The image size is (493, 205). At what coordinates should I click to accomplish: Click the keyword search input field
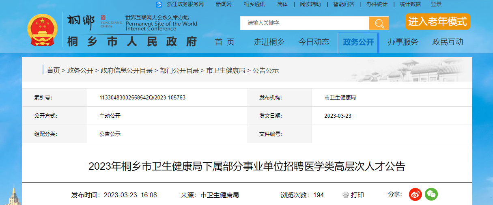tap(304, 23)
